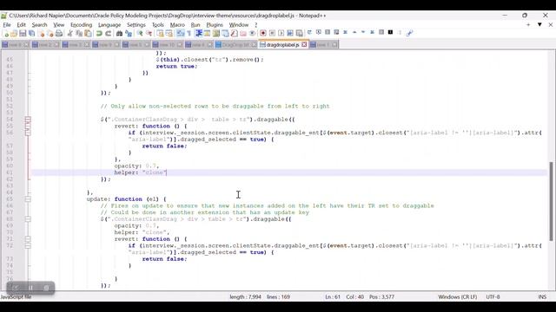
Task: Open the Document List panel icon
Action: tap(225, 33)
